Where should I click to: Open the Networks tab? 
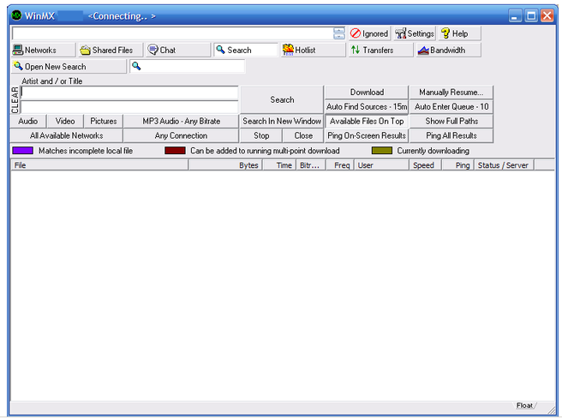(43, 50)
